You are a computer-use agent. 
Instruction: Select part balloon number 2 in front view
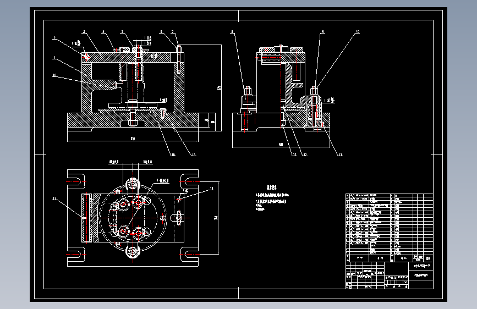pyautogui.click(x=54, y=38)
